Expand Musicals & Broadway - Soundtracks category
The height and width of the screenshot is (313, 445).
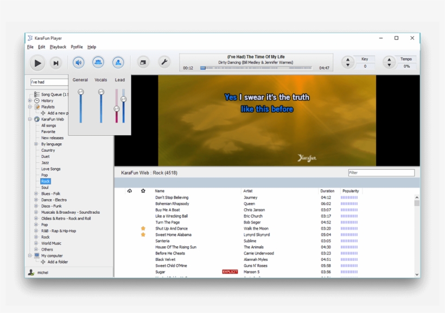coord(36,212)
